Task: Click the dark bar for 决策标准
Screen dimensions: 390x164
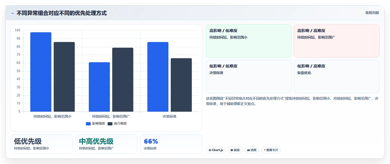Action: (x=181, y=85)
